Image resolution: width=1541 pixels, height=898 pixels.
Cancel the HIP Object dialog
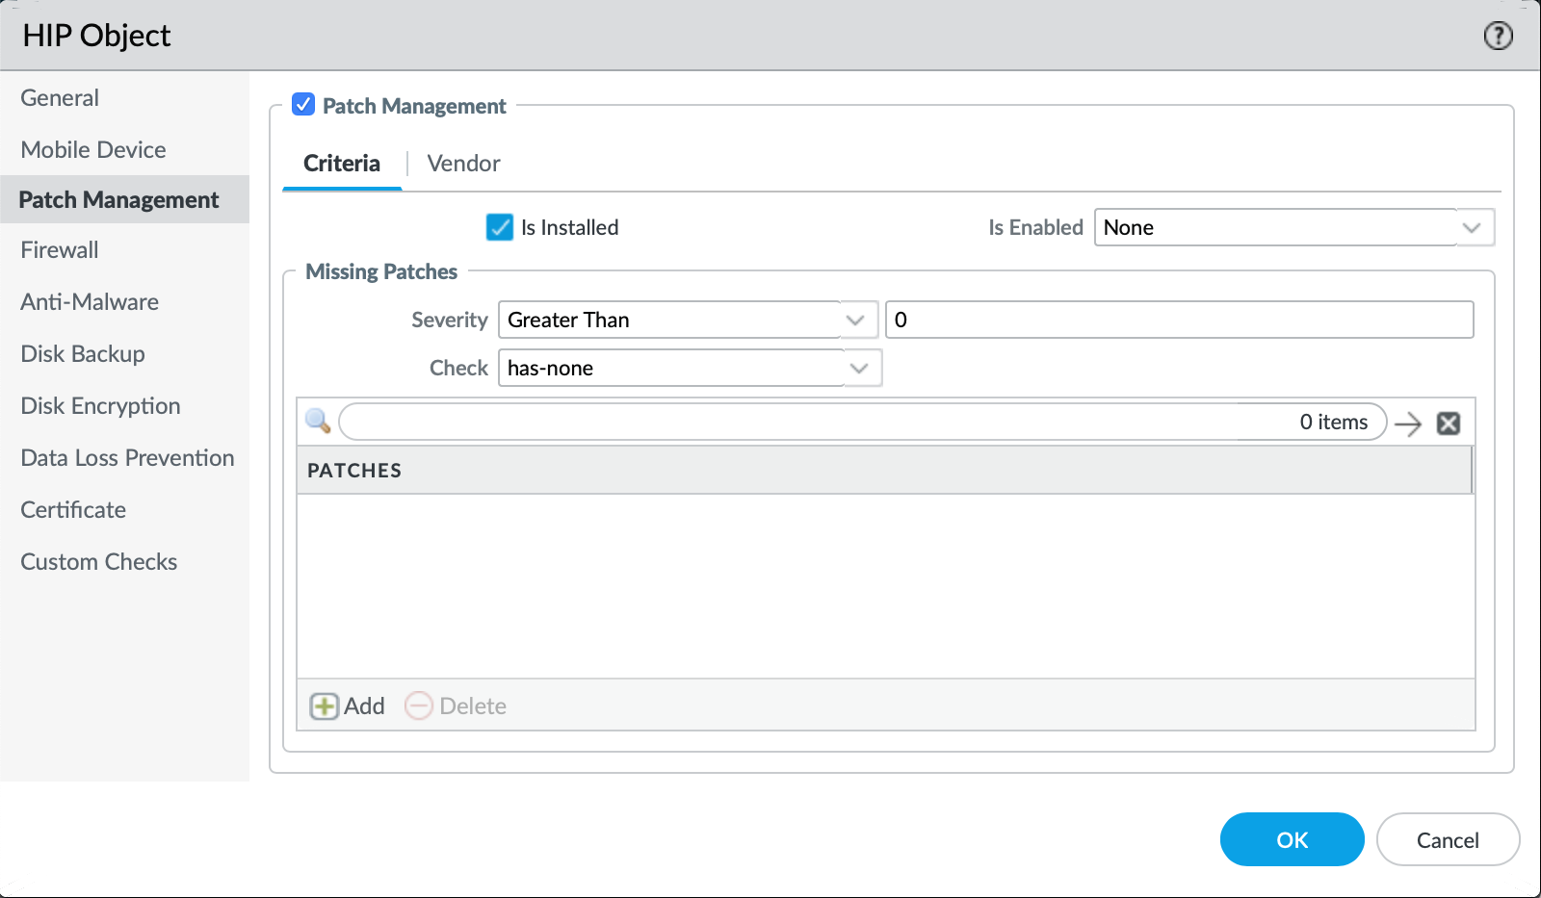click(x=1447, y=840)
